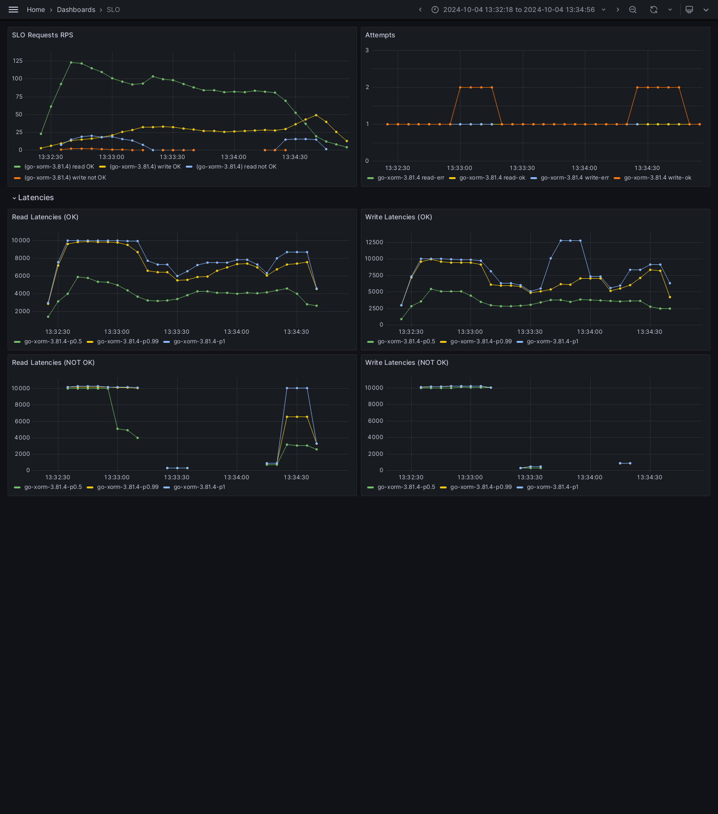718x814 pixels.
Task: Click blue p1 swatch in Write Latencies (OK) legend
Action: point(520,342)
